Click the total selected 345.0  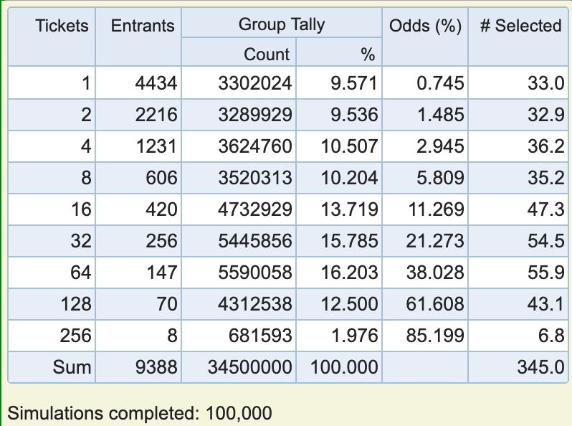point(540,367)
